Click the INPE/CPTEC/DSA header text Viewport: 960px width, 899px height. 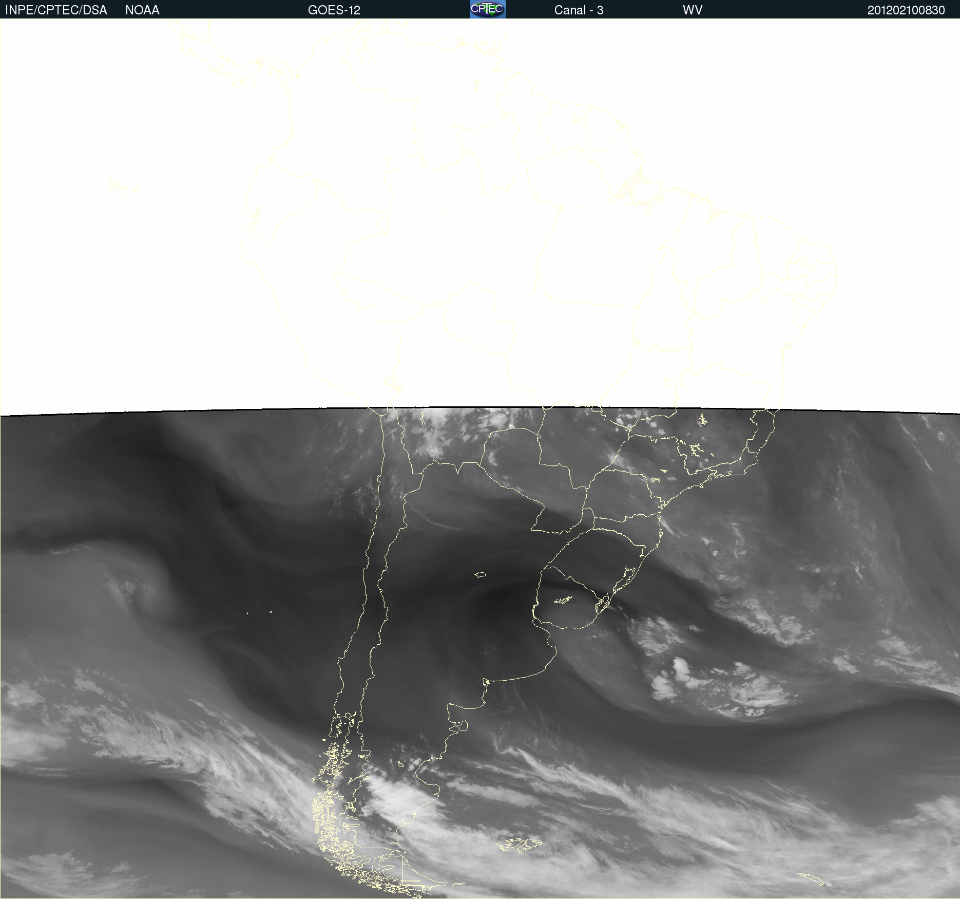coord(56,10)
